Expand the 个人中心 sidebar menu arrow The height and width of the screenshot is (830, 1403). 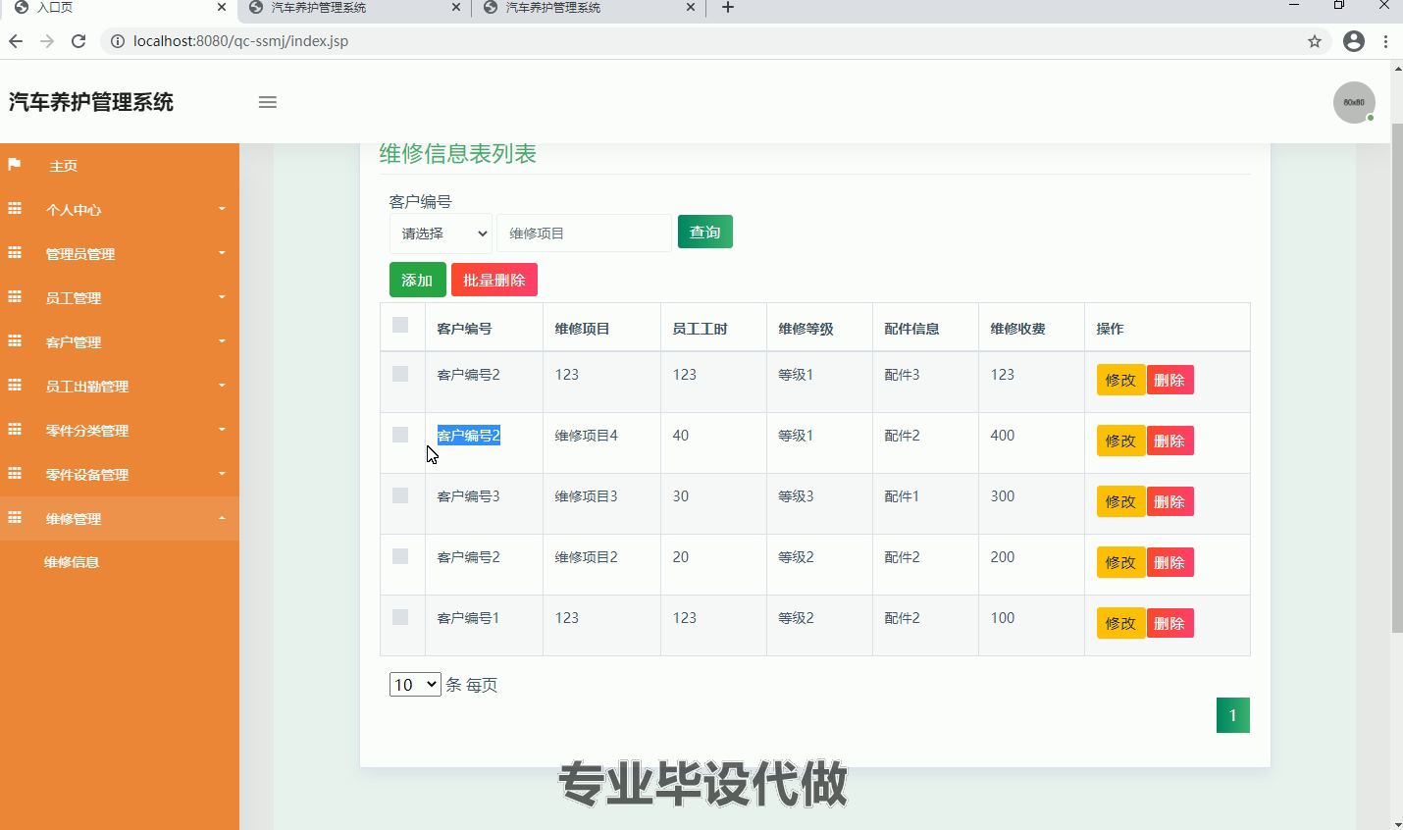[222, 209]
